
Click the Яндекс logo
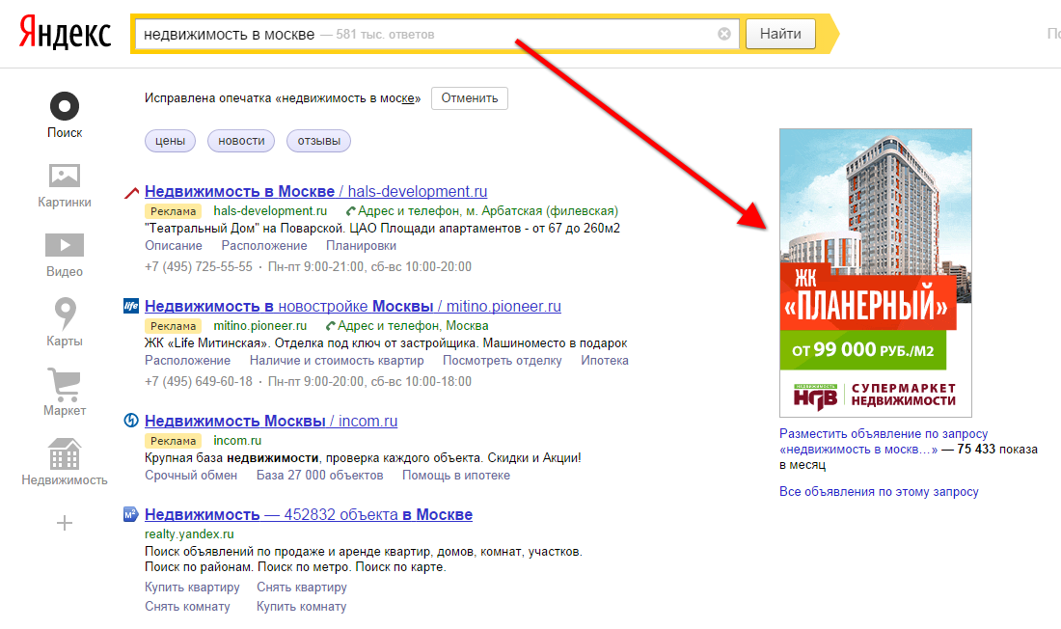click(65, 34)
